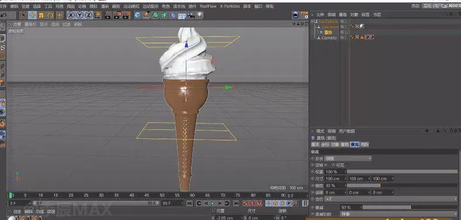Collapse the Ice Cream hierarchy
This screenshot has width=461, height=220.
(x=312, y=22)
